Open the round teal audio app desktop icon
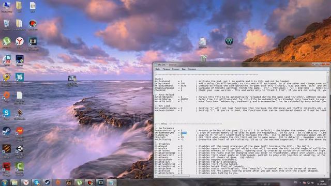 click(x=229, y=42)
